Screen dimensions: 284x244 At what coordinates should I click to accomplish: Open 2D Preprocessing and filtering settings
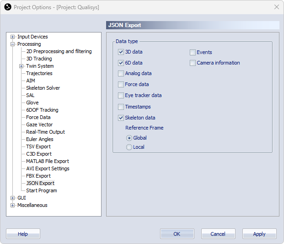(x=59, y=51)
